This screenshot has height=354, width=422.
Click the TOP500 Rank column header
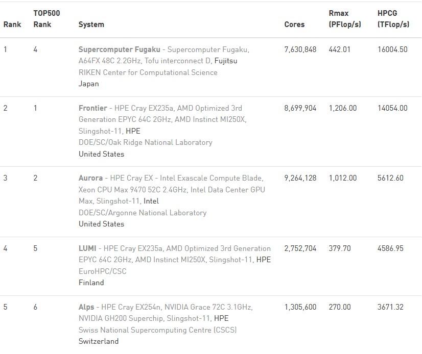(46, 18)
